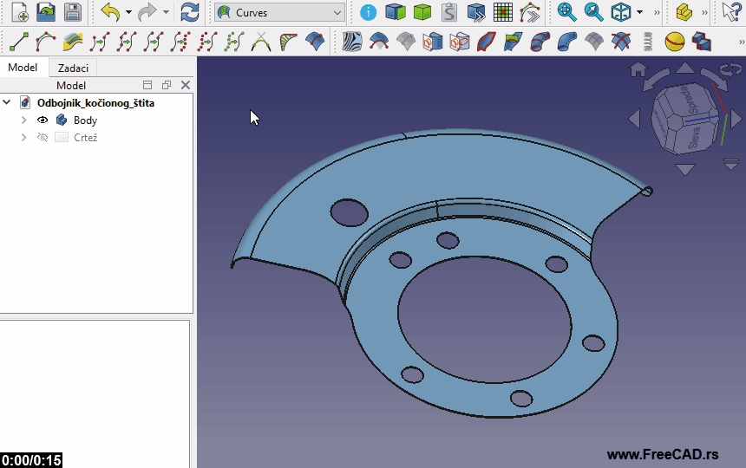Refresh the document with the blue arrows icon

point(190,12)
